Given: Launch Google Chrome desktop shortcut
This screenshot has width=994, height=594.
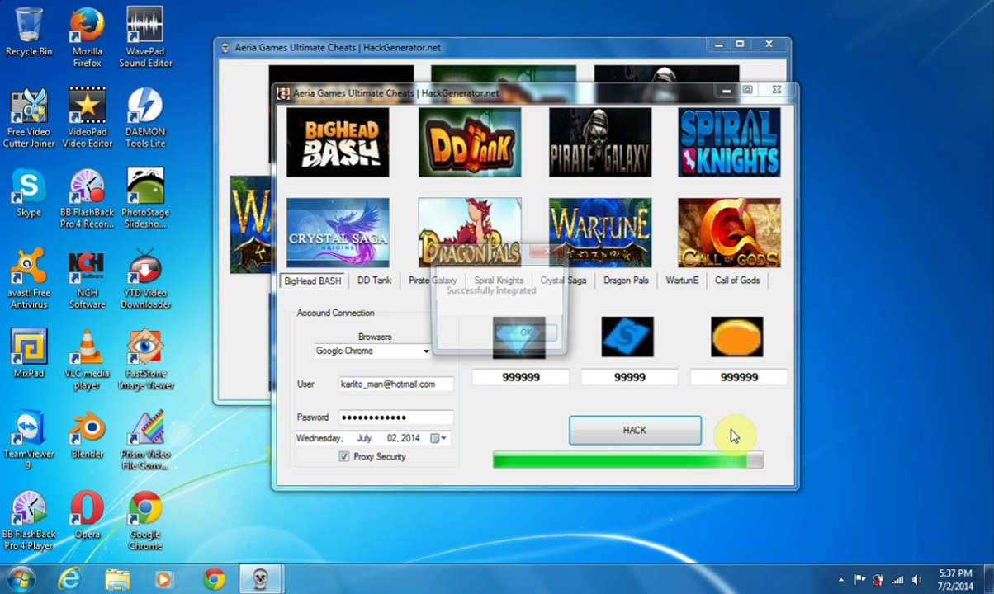Looking at the screenshot, I should (145, 521).
